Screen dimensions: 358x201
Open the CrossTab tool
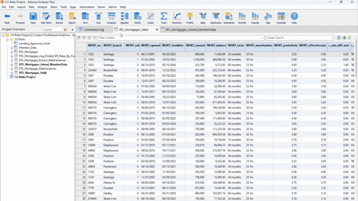(x=281, y=16)
